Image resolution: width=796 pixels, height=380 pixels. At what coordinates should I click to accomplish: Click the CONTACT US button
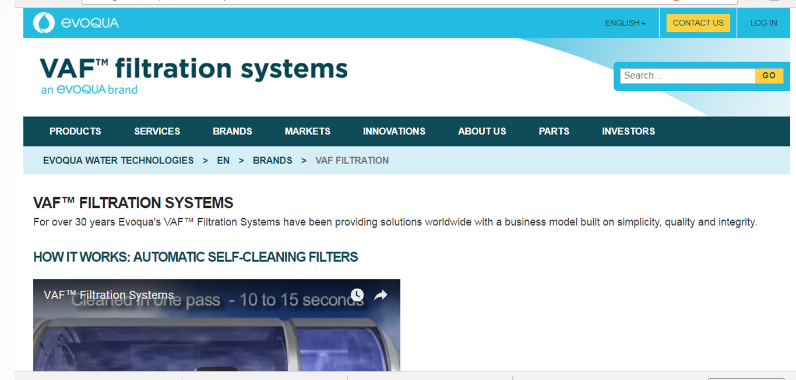point(698,23)
